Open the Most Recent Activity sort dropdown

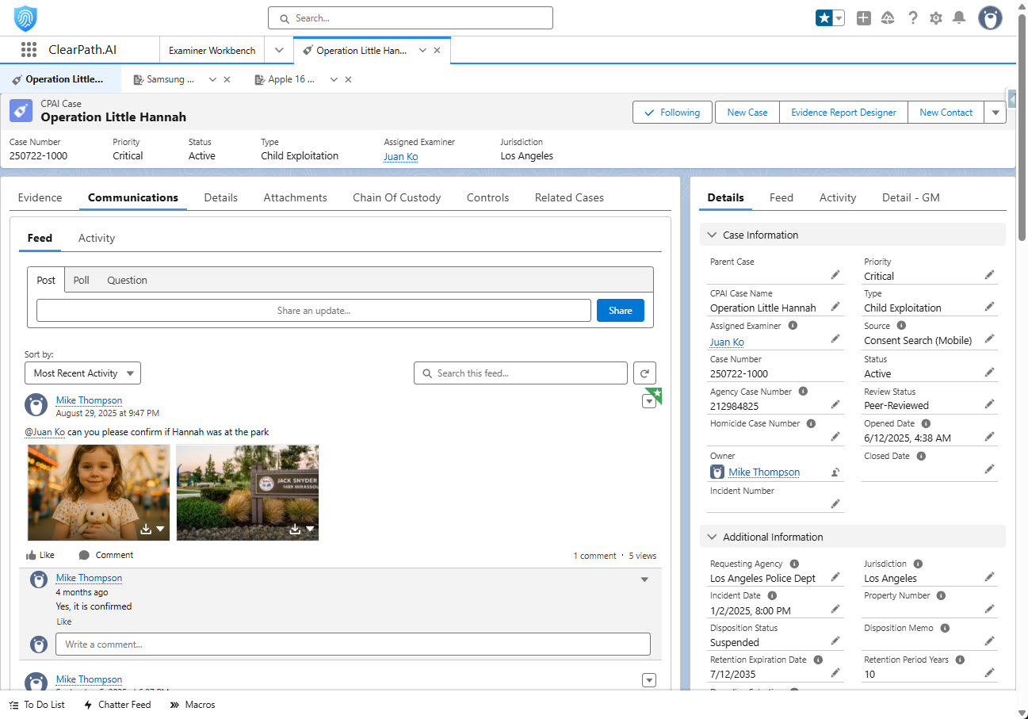pos(83,373)
